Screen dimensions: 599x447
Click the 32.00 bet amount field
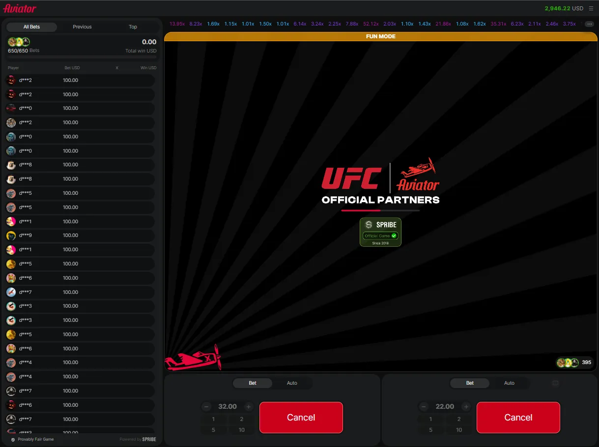click(228, 407)
